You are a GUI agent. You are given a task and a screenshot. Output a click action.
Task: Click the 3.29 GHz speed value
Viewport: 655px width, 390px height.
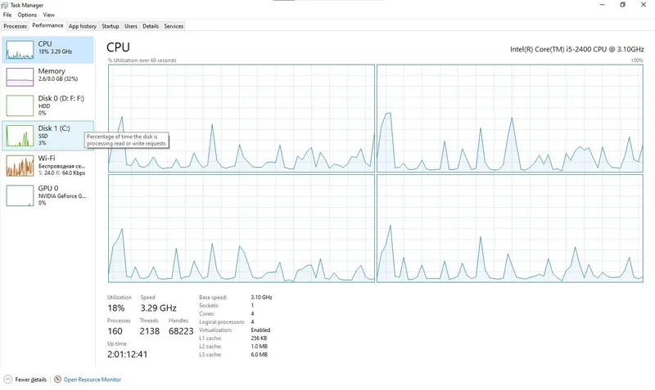tap(158, 307)
